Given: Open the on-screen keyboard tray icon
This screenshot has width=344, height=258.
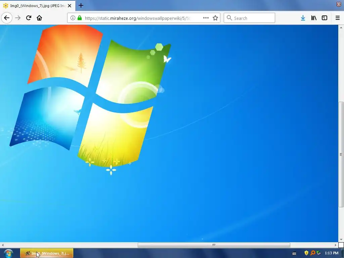Looking at the screenshot, I should tap(294, 253).
